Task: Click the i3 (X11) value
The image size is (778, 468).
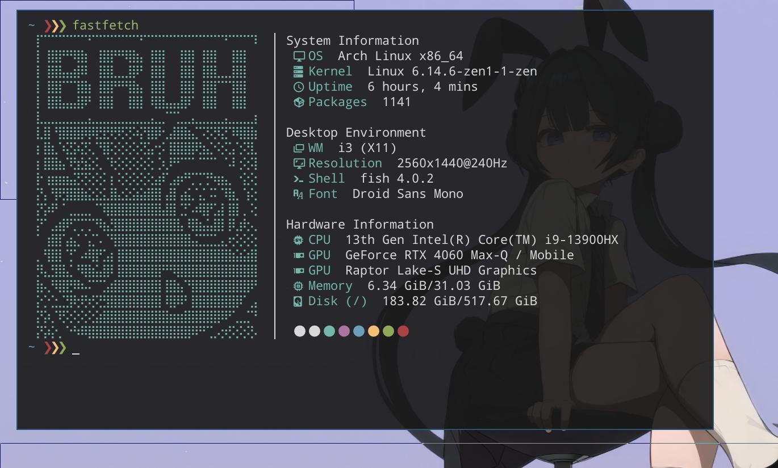Action: click(367, 148)
